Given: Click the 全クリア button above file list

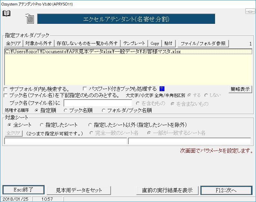Looking at the screenshot, I should [14, 43].
